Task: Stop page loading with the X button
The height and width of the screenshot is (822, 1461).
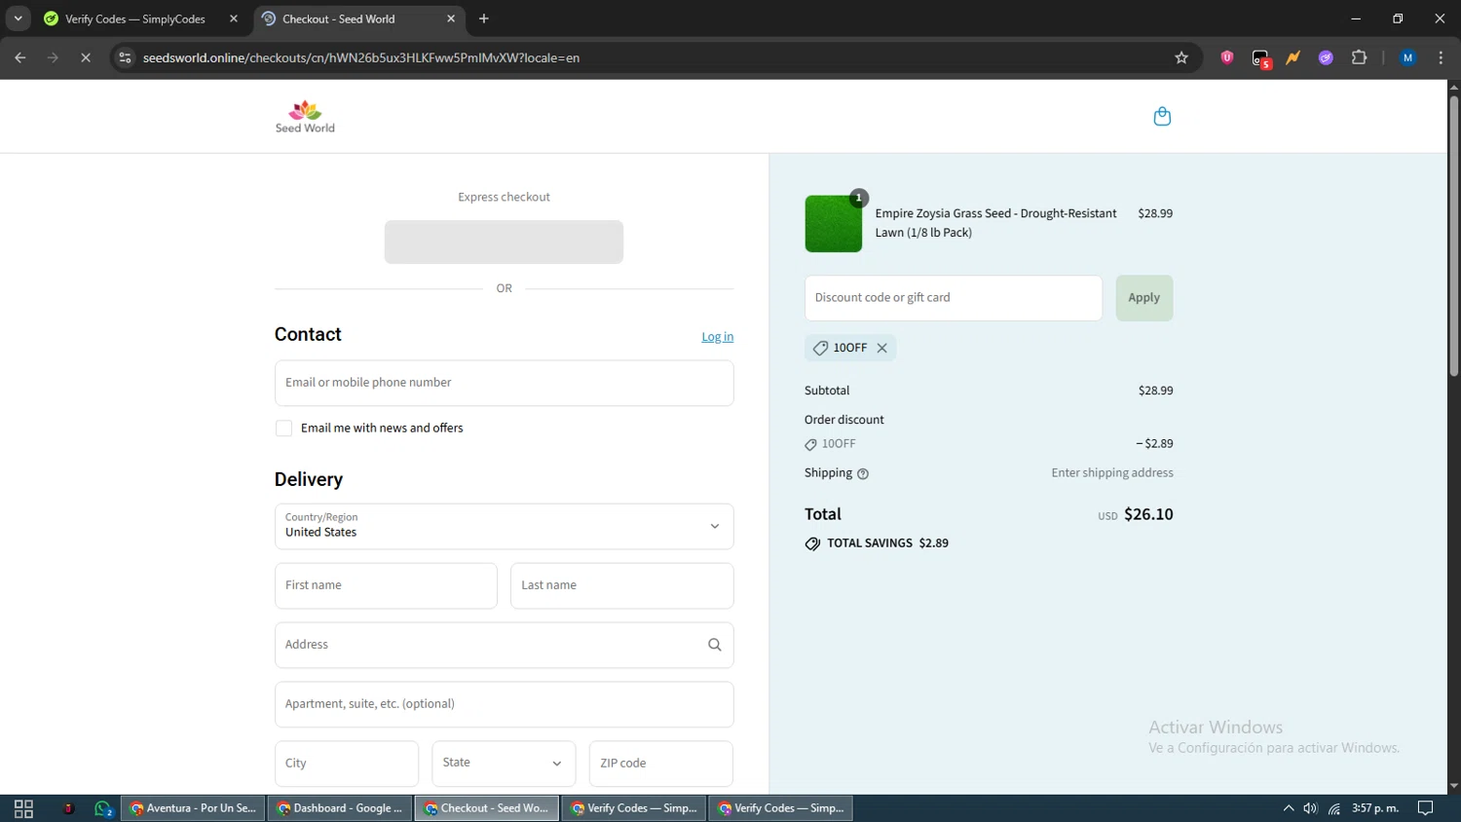Action: point(86,57)
